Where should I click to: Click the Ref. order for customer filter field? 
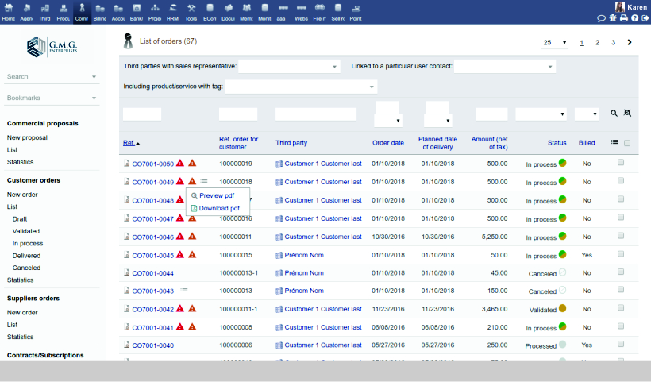coord(238,114)
